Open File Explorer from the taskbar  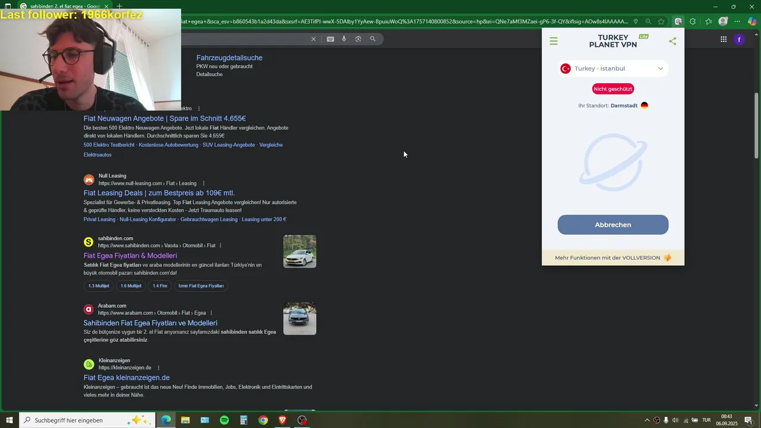185,420
